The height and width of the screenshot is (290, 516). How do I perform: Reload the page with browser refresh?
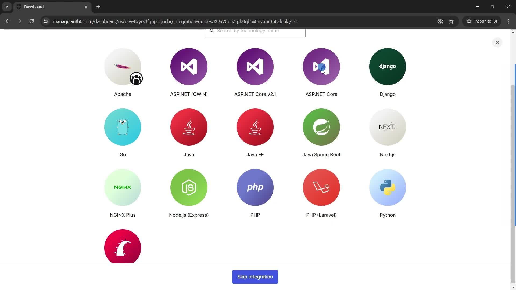(31, 21)
